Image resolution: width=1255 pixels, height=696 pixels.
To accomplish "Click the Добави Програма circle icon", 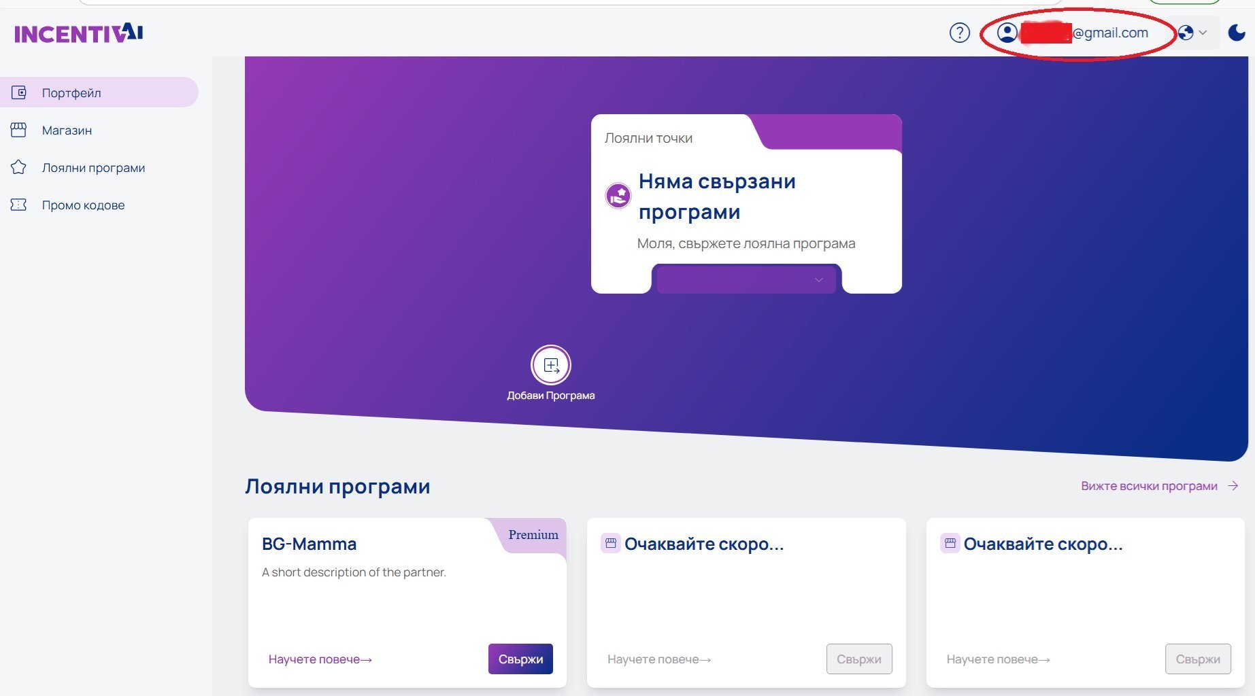I will click(550, 366).
